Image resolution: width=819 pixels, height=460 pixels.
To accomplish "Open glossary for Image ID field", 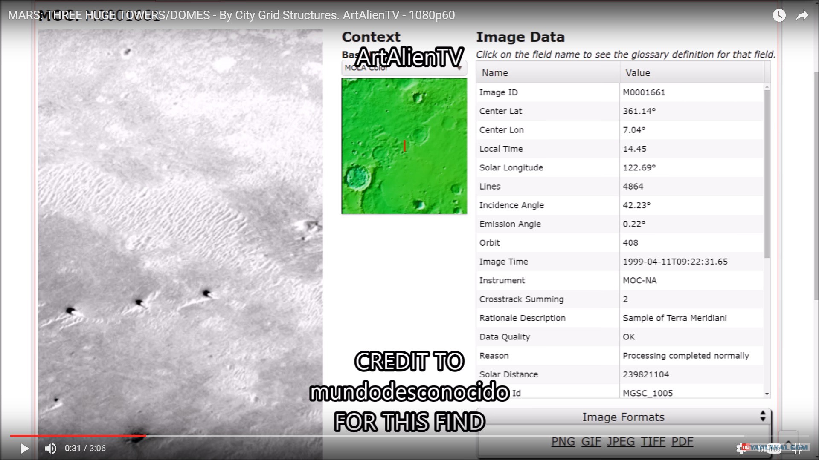I will [498, 92].
